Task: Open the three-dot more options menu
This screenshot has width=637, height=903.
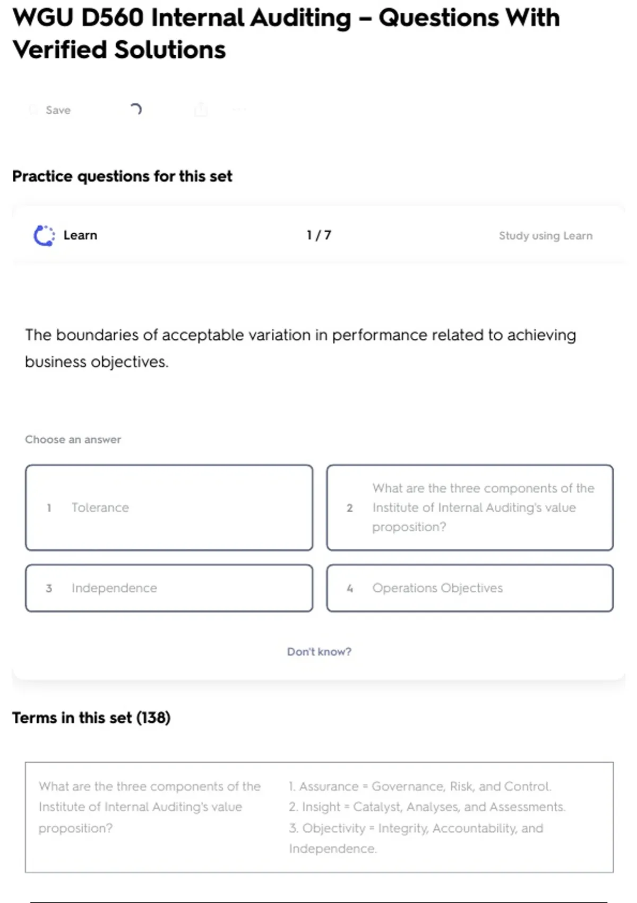Action: 239,110
